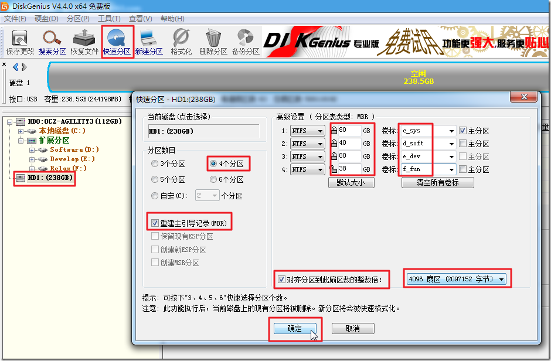The image size is (551, 361).
Task: Toggle the lock icon for partition 1 size
Action: click(x=334, y=130)
